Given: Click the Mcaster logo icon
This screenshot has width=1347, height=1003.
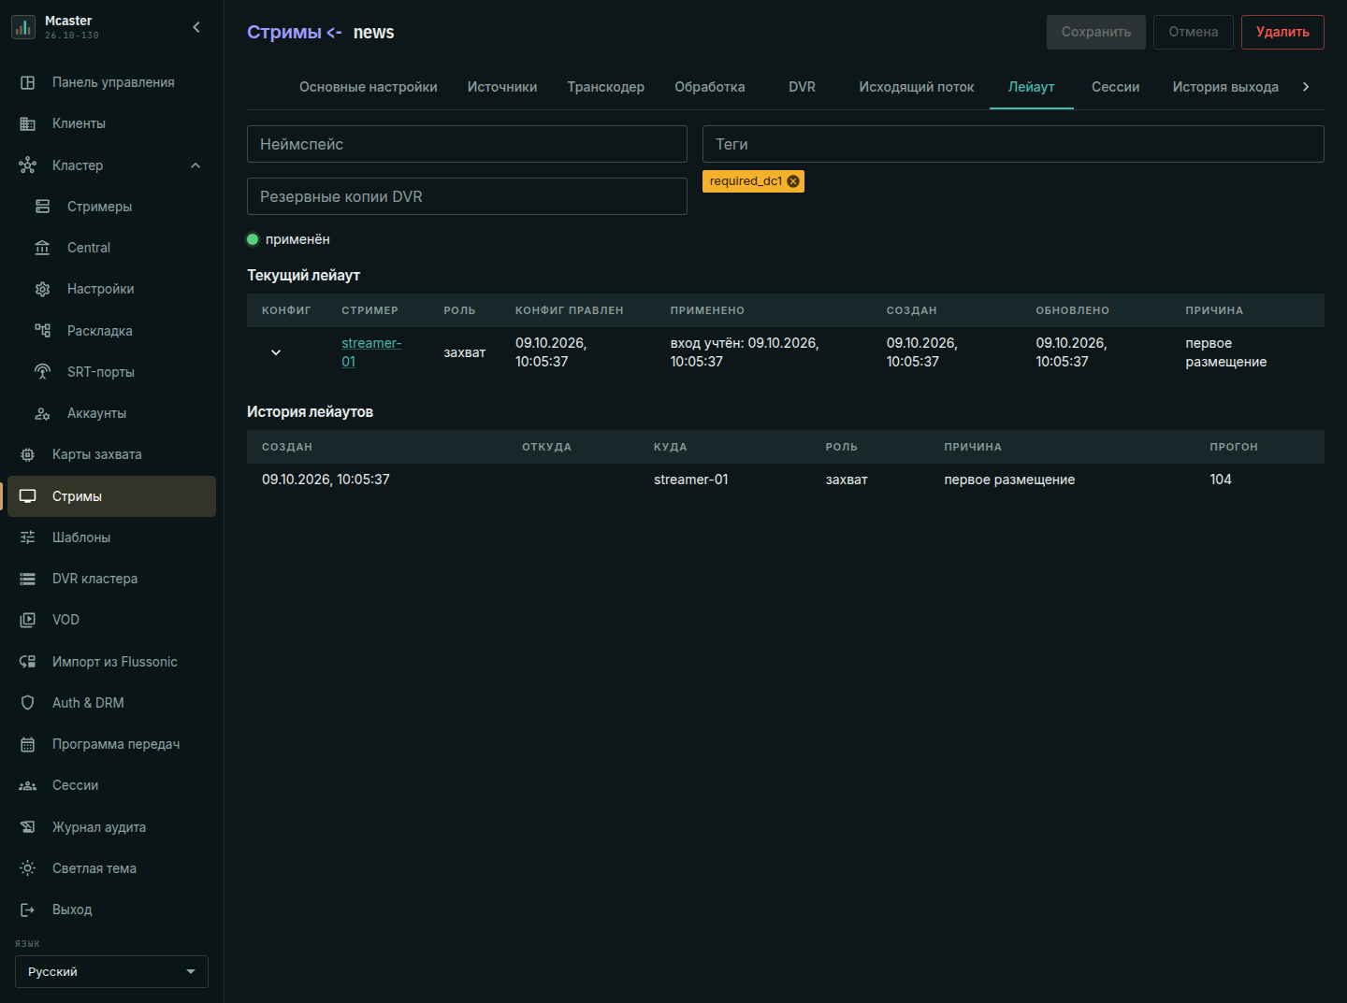Looking at the screenshot, I should 22,27.
